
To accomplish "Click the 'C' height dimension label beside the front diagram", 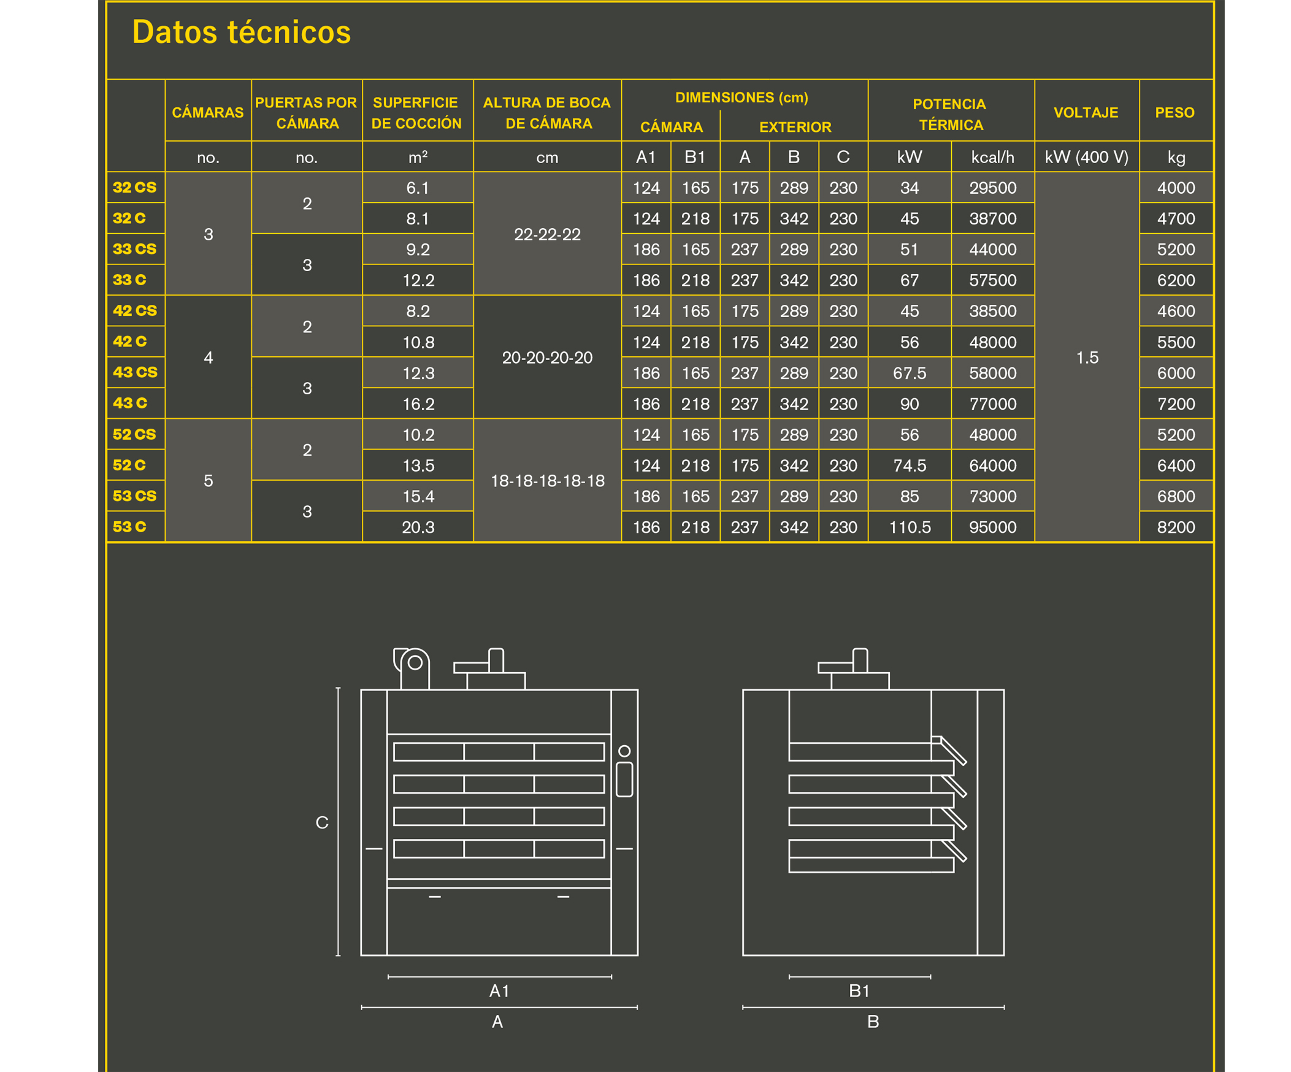I will [321, 822].
